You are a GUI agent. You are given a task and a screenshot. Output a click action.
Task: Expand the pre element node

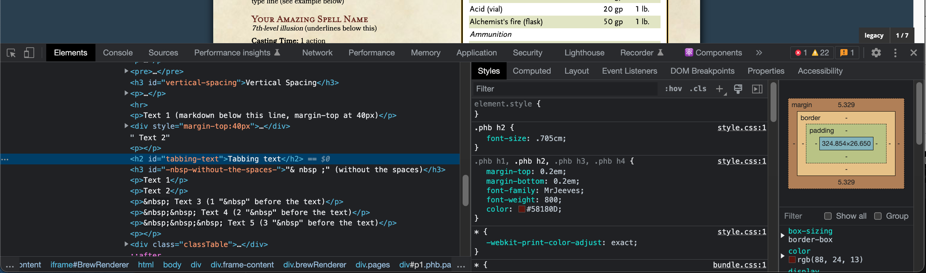click(126, 71)
